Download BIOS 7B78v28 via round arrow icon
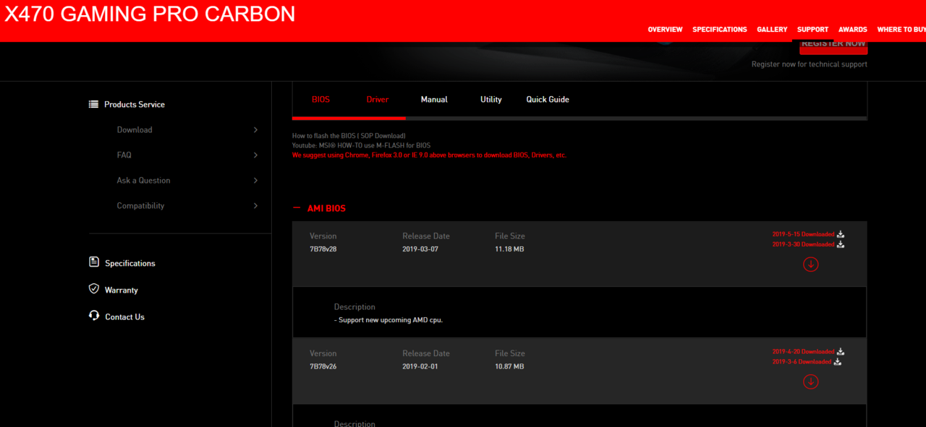926x427 pixels. pyautogui.click(x=811, y=264)
